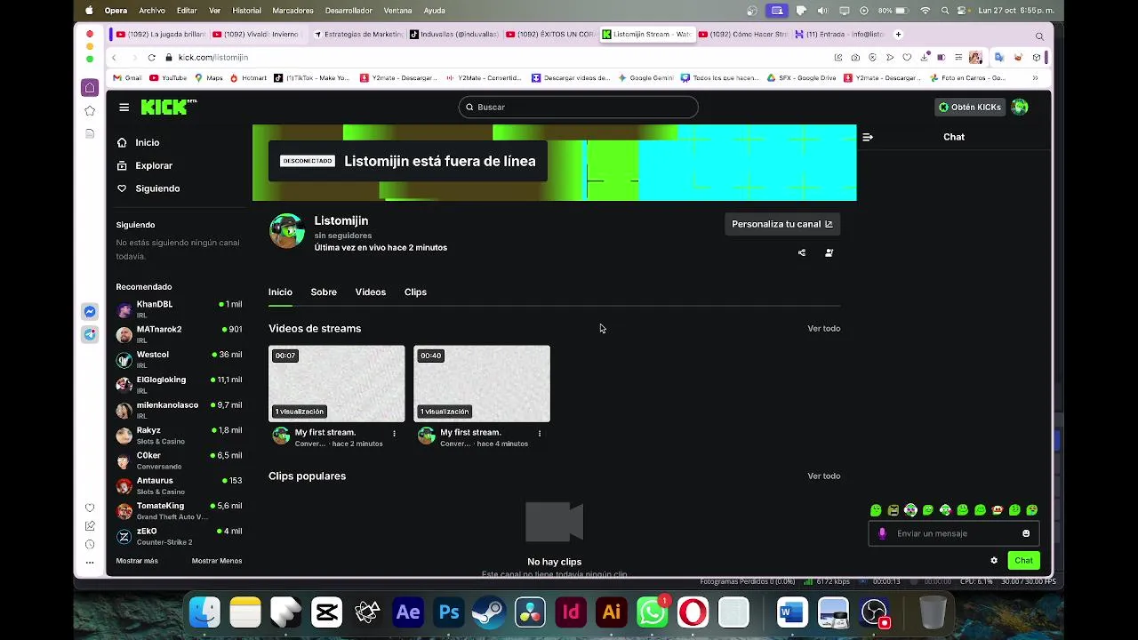Viewport: 1138px width, 640px height.
Task: Open Opera sidebar history clock icon
Action: point(90,544)
